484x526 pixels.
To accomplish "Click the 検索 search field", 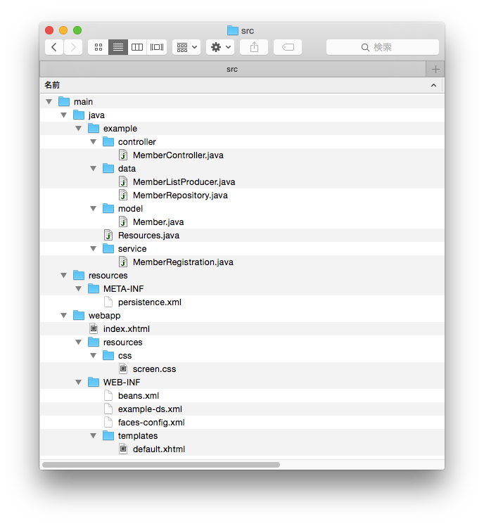I will (x=383, y=47).
